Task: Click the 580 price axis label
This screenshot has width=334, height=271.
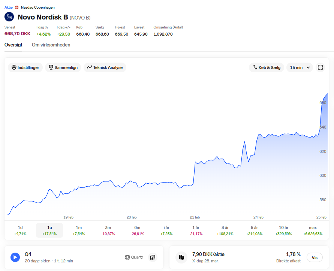Action: click(x=323, y=200)
